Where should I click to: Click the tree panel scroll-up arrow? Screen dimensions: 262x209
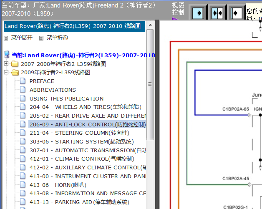pyautogui.click(x=150, y=25)
